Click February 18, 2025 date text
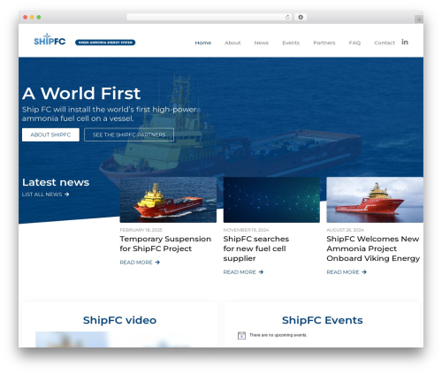Viewport: 442px width, 374px height. pyautogui.click(x=141, y=230)
